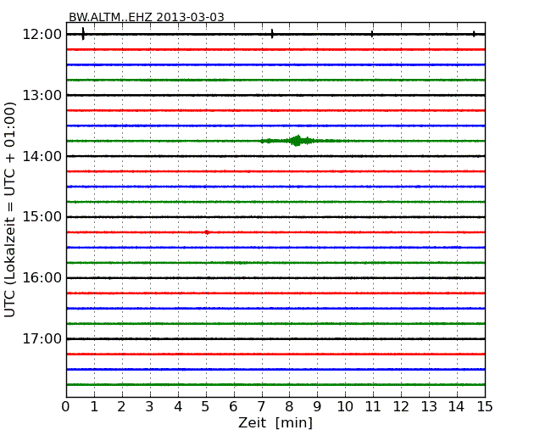Image resolution: width=551 pixels, height=441 pixels.
Task: Click the black trace at the 16:00 label
Action: [275, 278]
